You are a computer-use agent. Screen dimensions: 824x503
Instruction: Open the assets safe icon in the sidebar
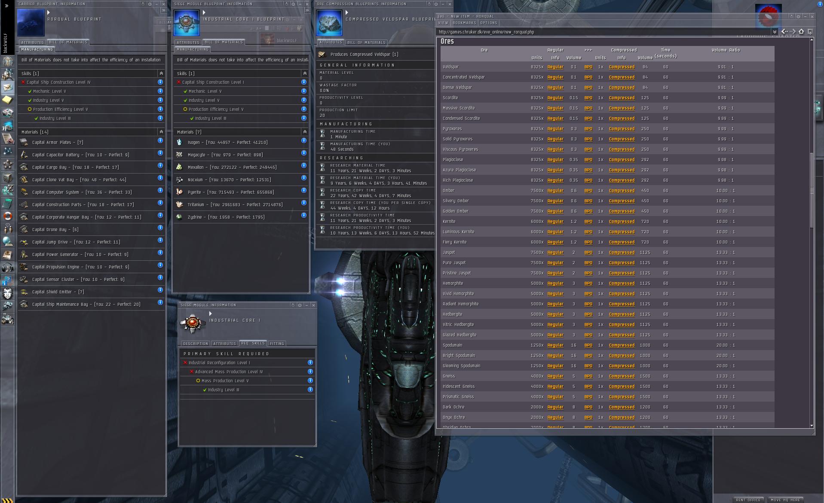pos(7,177)
